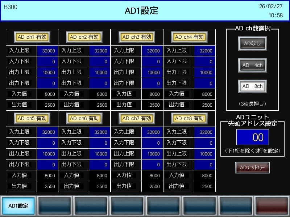Viewport: 290px width, 217px height.
Task: Edit ch1 入力下限 value 0
Action: click(47, 61)
